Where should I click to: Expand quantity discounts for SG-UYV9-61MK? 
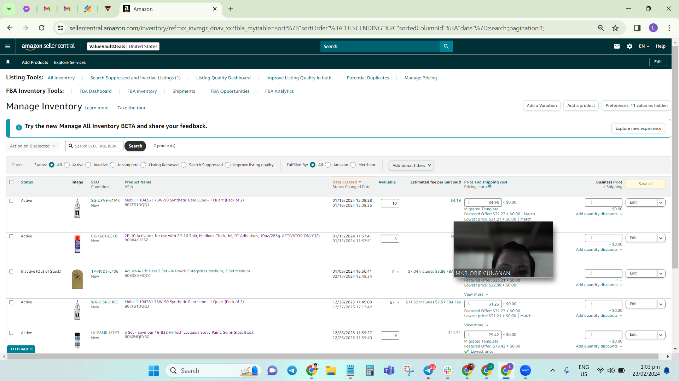pos(599,214)
